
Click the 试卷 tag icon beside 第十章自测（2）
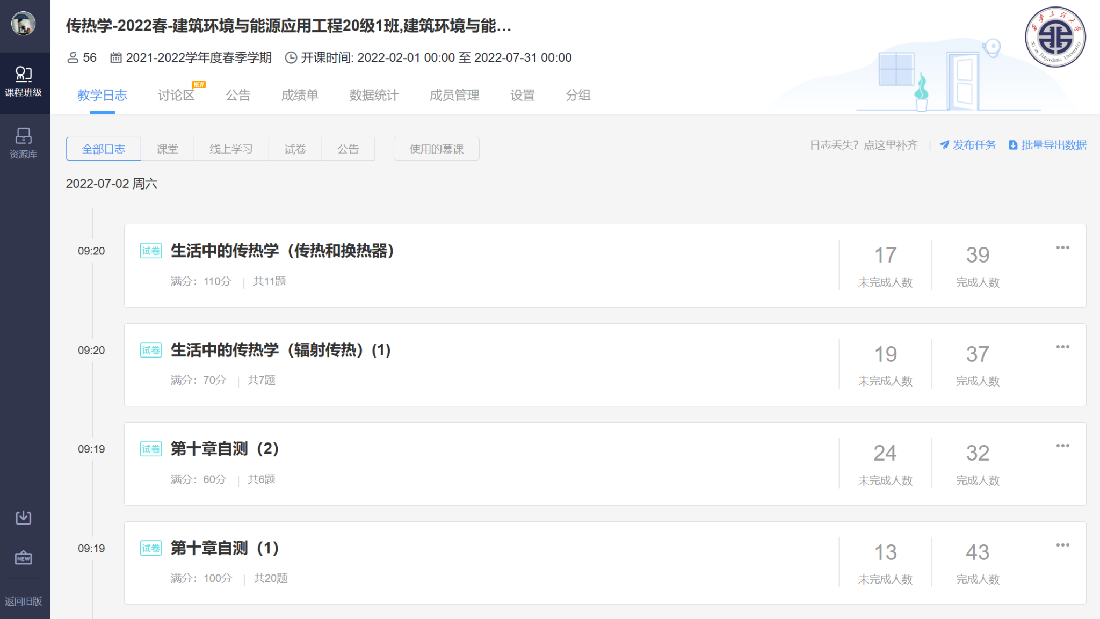151,449
